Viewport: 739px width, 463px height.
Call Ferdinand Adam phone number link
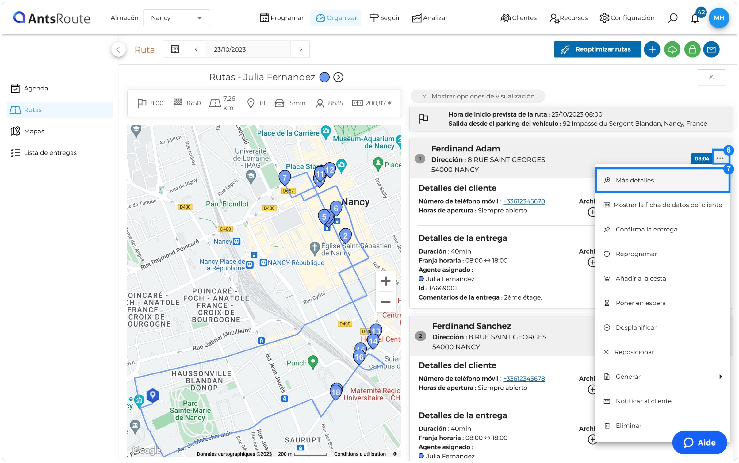pos(524,201)
